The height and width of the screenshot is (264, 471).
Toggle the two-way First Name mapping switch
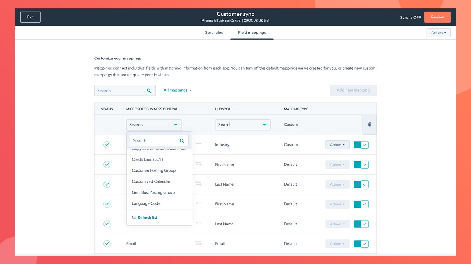pyautogui.click(x=361, y=165)
